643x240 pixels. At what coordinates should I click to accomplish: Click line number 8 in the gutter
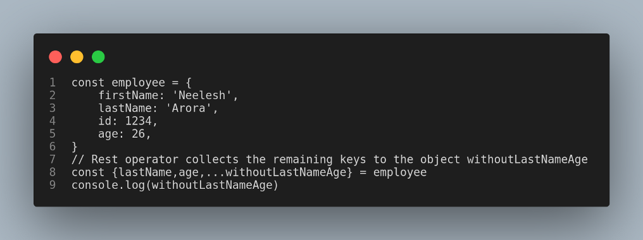[x=53, y=172]
